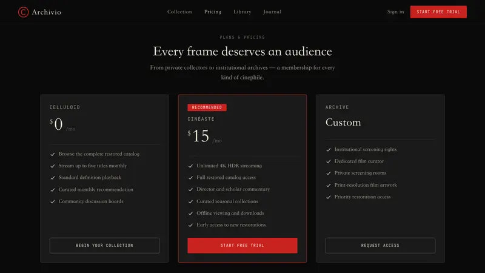Screen dimensions: 485x273
Task: Click the ARCHIVE plan title
Action: point(337,107)
